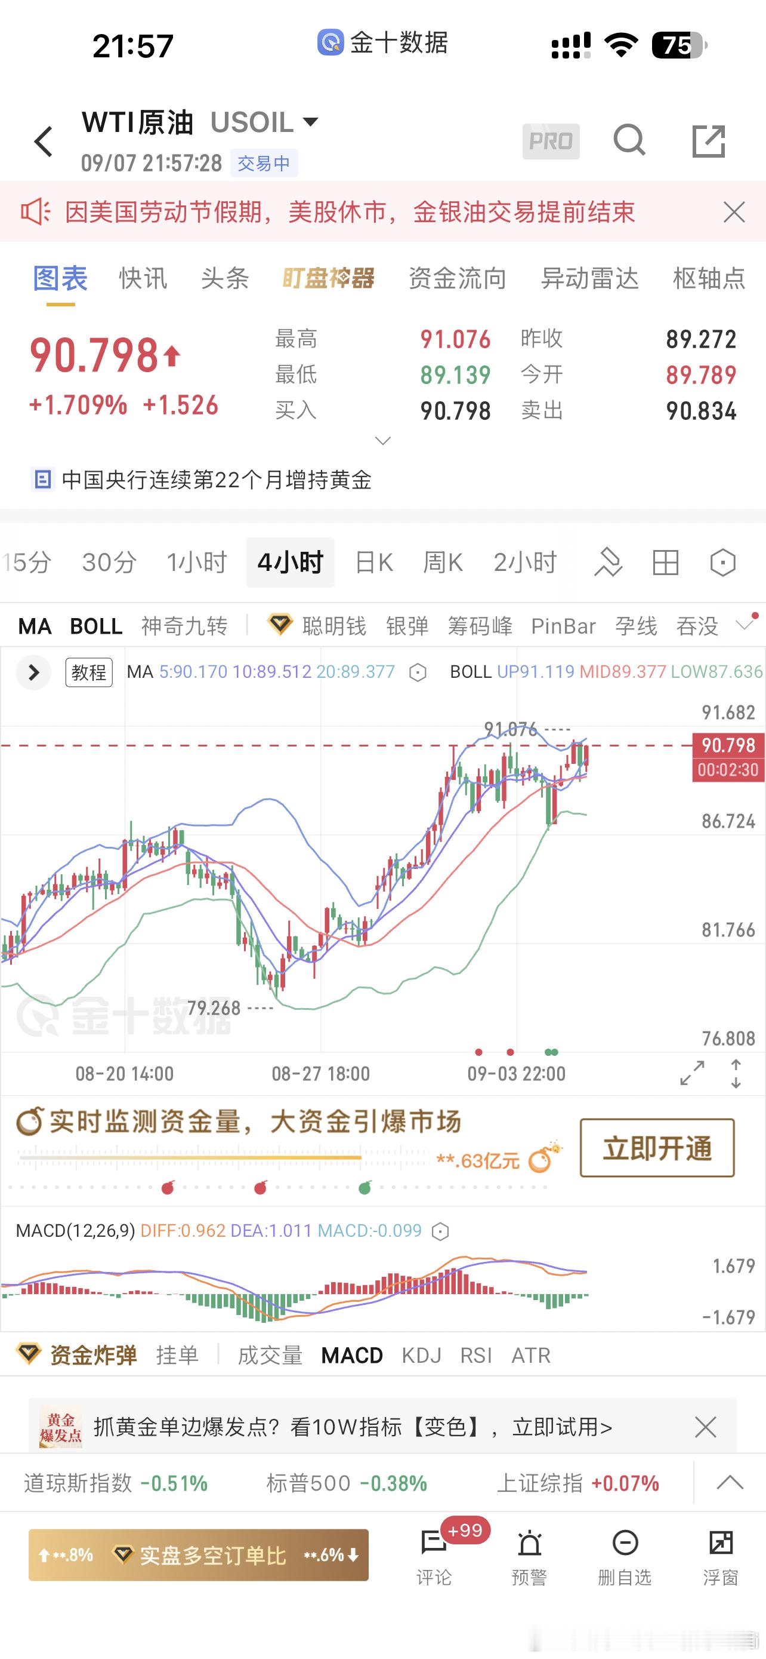
Task: Toggle the 聪明钱 indicator
Action: [334, 626]
